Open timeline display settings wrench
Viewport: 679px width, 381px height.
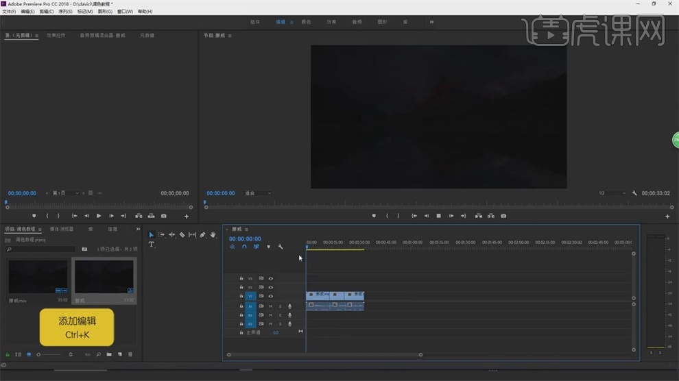281,247
